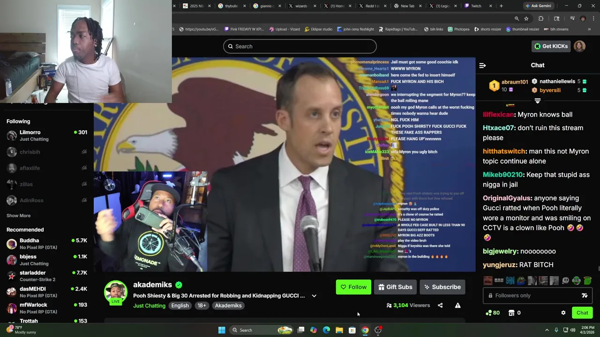Open byversili leaderboard entry

550,90
